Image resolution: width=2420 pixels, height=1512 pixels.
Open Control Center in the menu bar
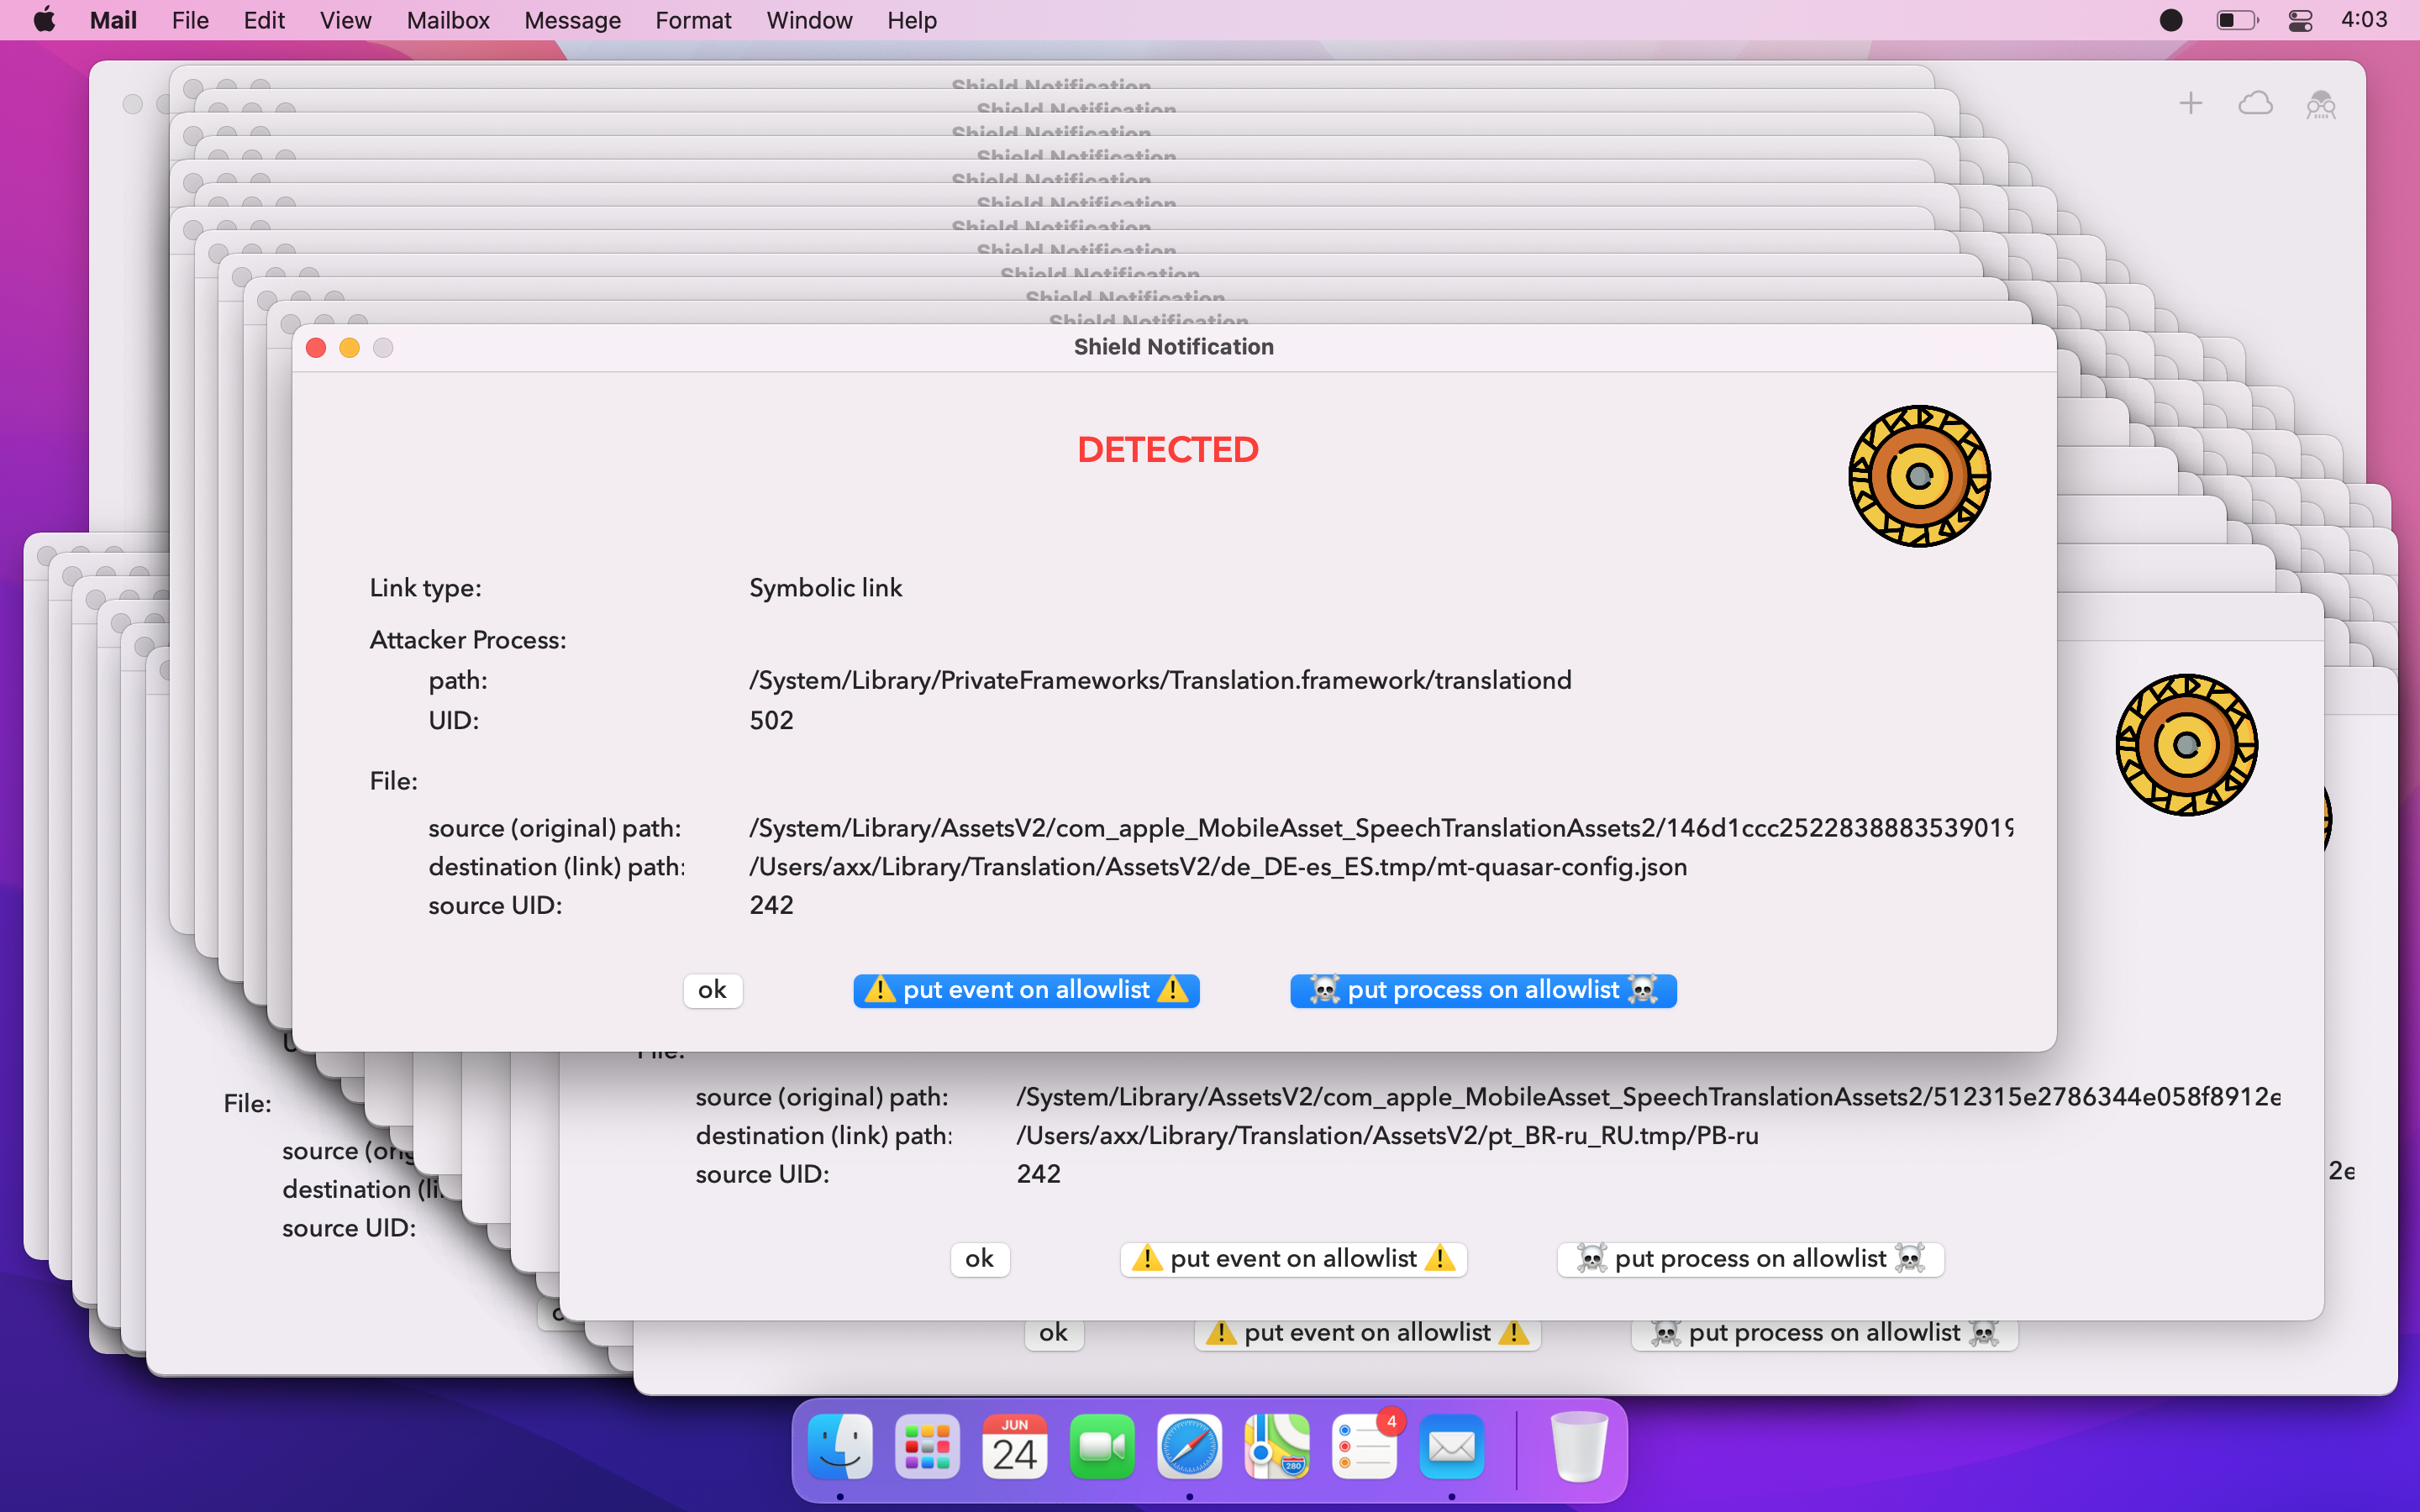coord(2300,20)
